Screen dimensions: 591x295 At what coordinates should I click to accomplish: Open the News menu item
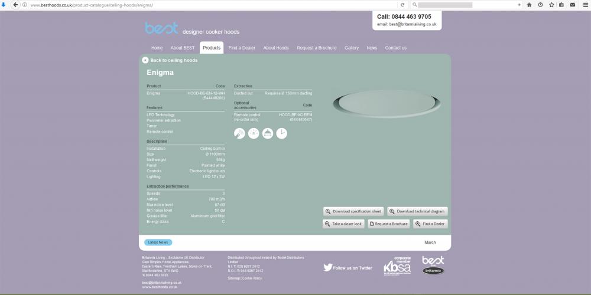click(372, 48)
